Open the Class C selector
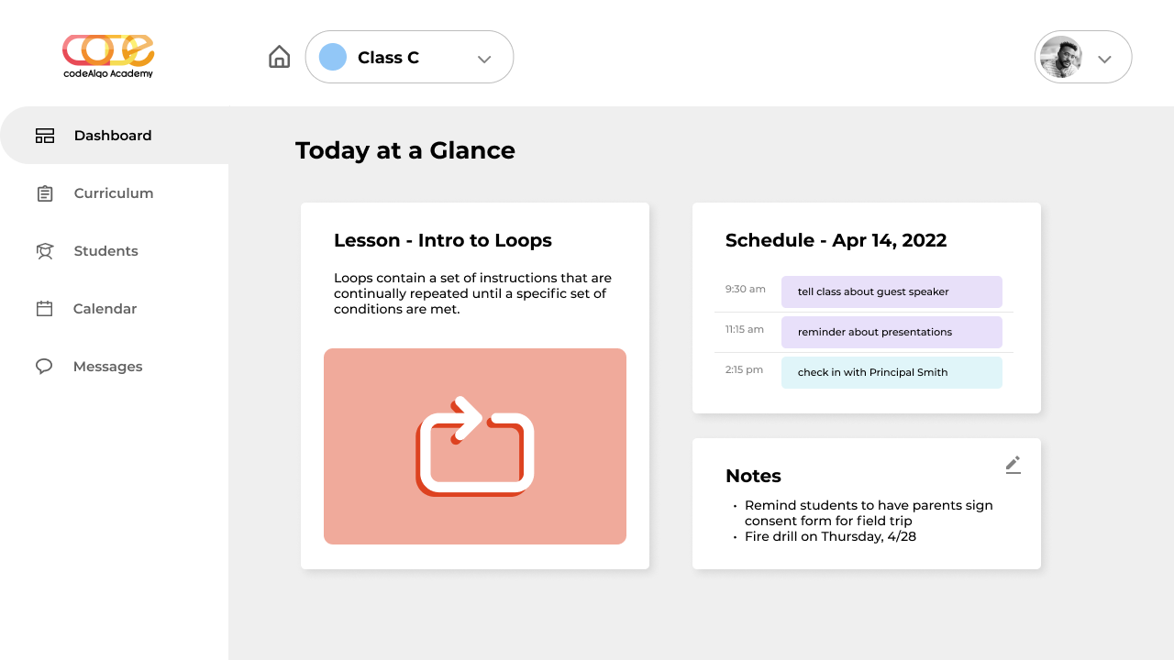The height and width of the screenshot is (660, 1174). click(409, 57)
